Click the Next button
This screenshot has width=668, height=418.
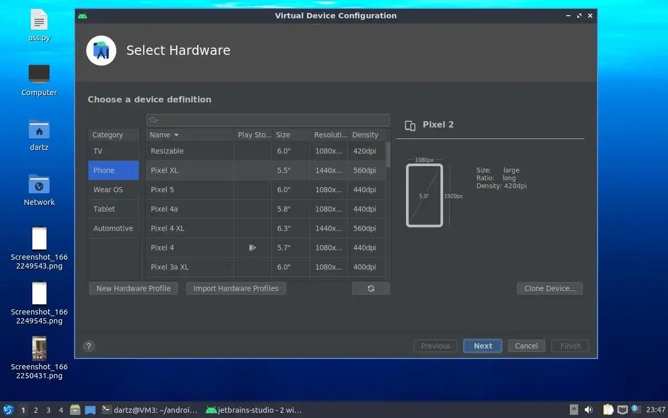point(483,346)
